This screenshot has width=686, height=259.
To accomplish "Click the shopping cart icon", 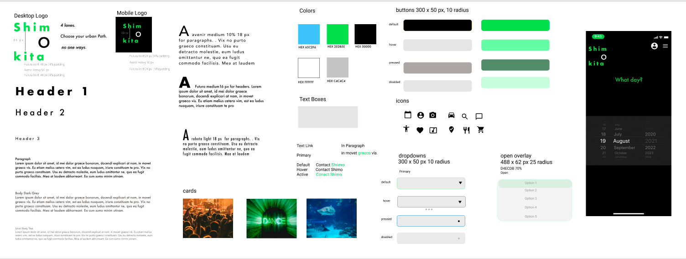I will (x=480, y=130).
